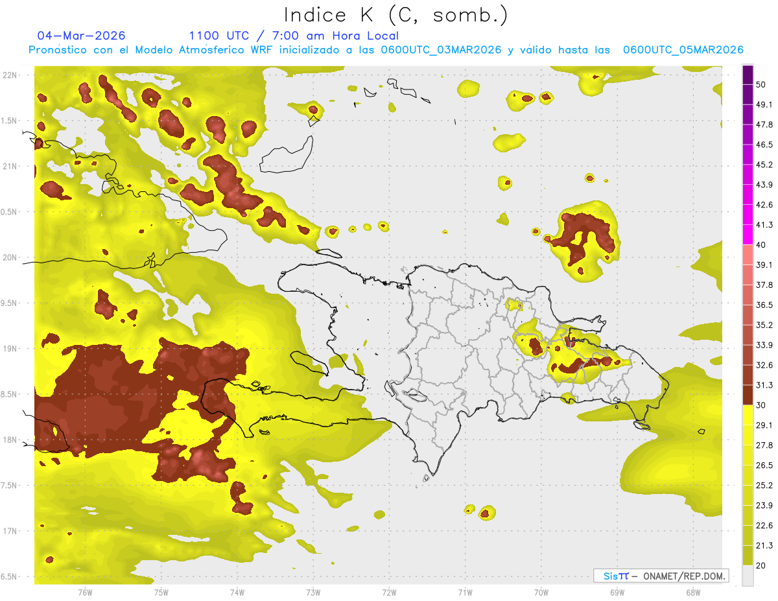Image resolution: width=778 pixels, height=601 pixels.
Task: Click the legend value "40"
Action: (x=762, y=245)
